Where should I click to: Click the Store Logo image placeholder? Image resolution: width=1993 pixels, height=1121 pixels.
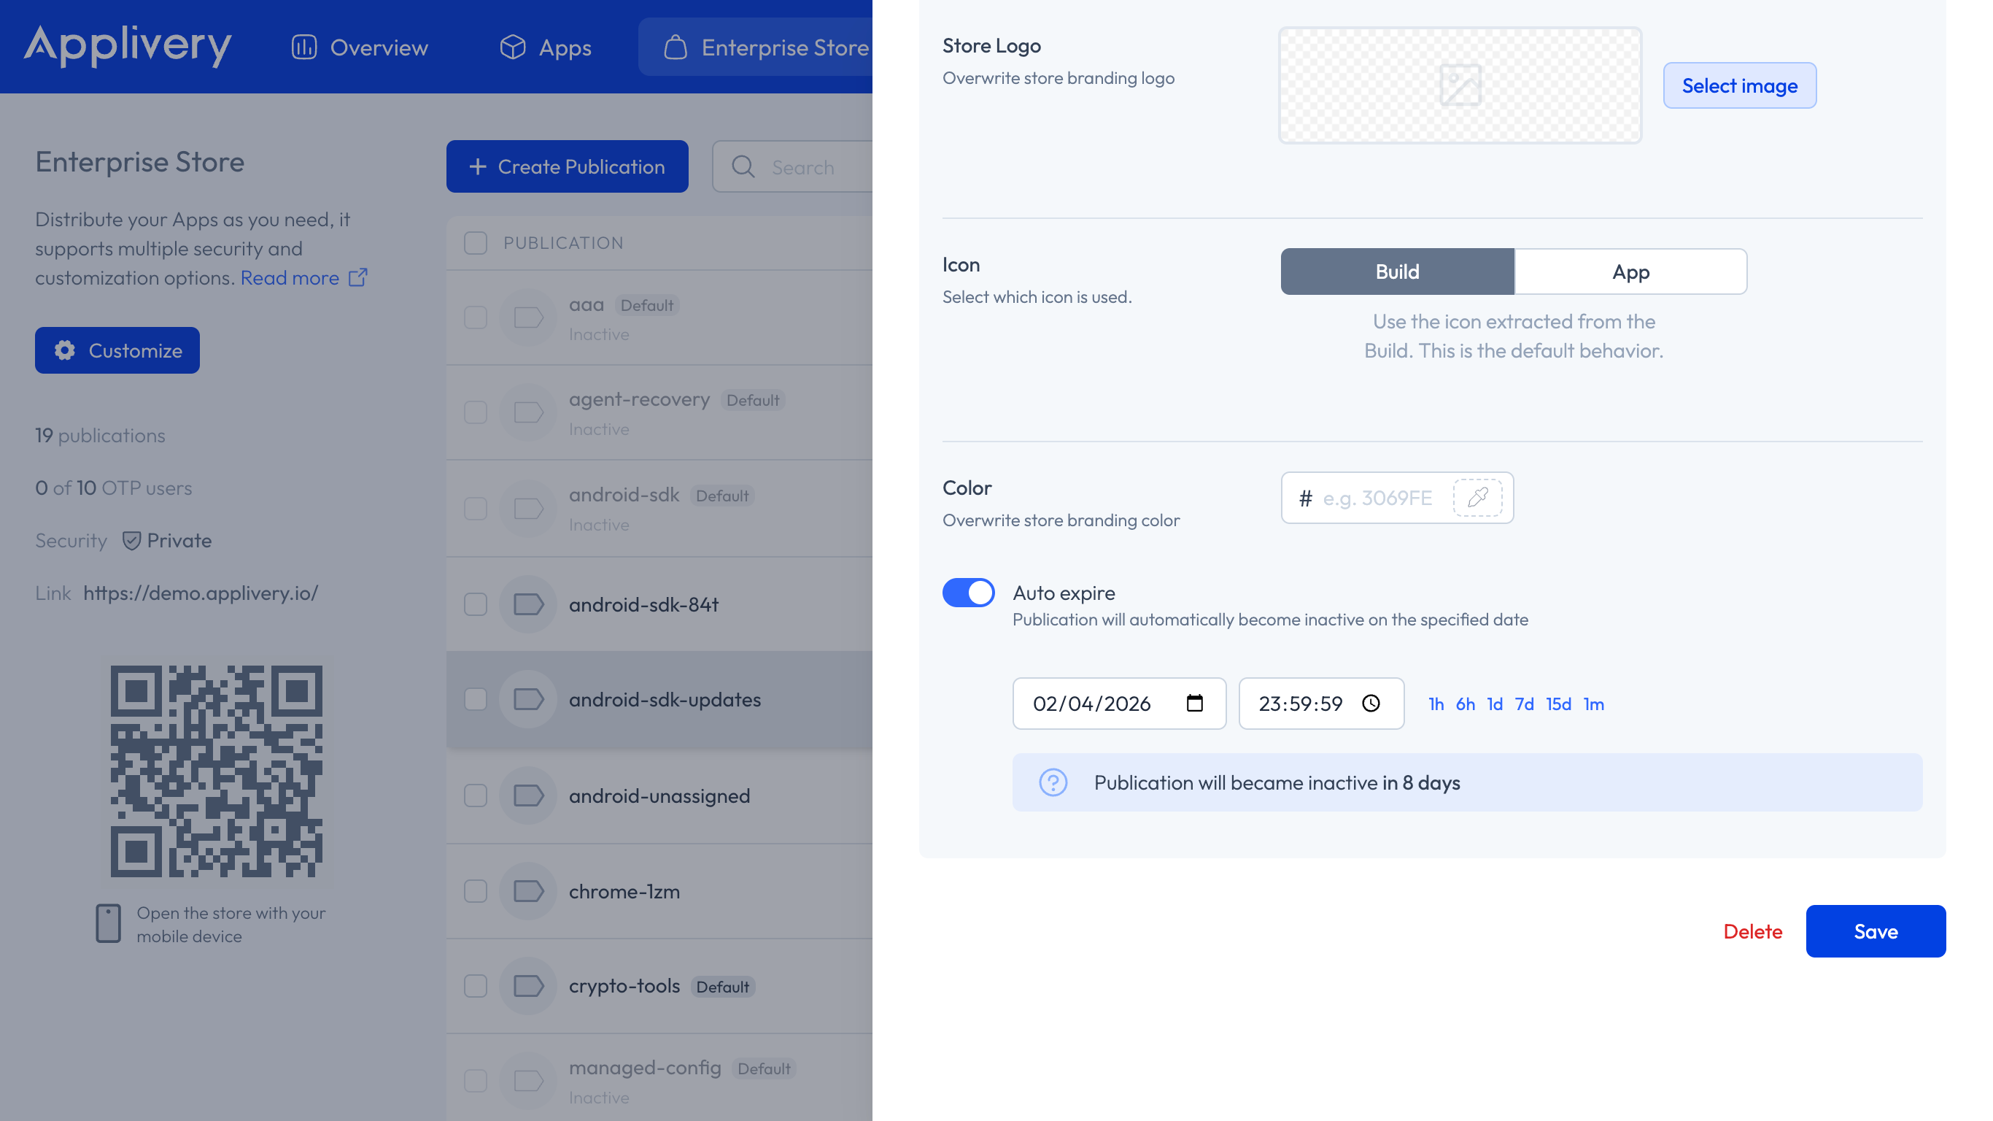click(1459, 85)
